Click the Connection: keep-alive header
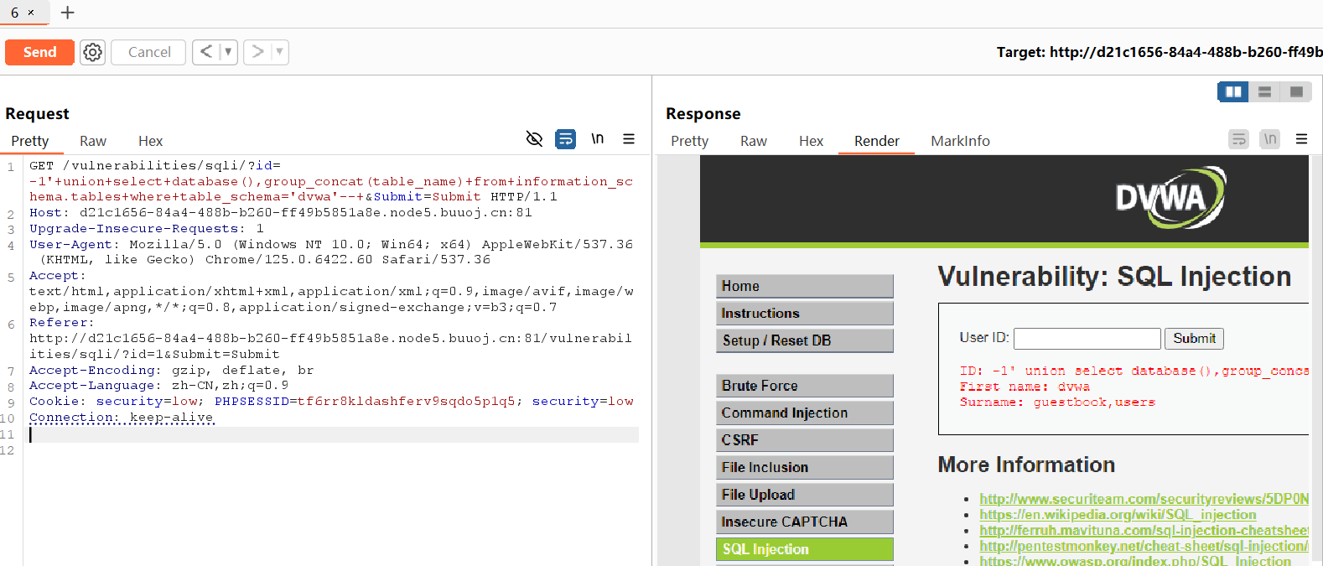The width and height of the screenshot is (1323, 566). (122, 418)
